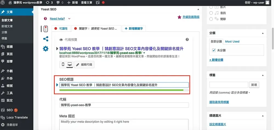Expand the Need help dropdown chevron
The width and height of the screenshot is (274, 130).
69,19
